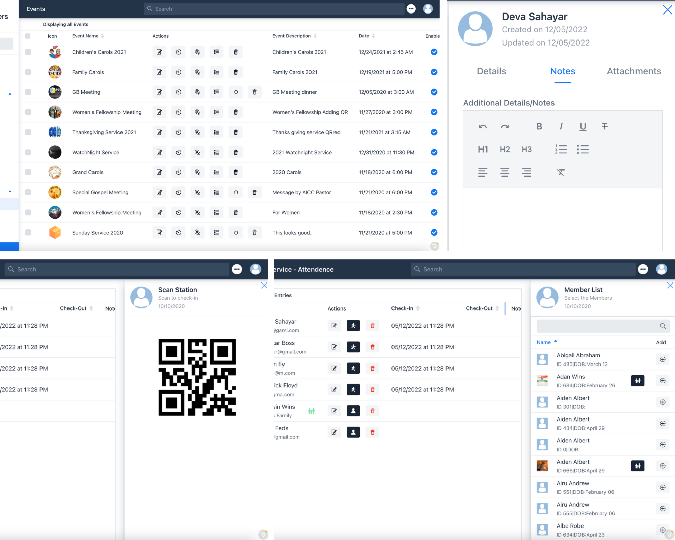Open list view for For Women event

click(217, 213)
